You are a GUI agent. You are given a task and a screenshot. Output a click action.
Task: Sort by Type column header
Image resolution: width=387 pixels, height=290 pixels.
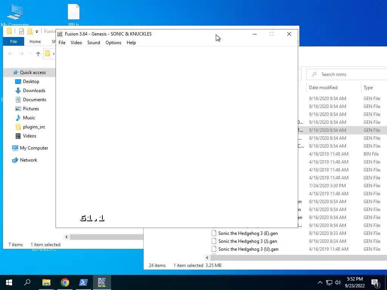coord(368,88)
